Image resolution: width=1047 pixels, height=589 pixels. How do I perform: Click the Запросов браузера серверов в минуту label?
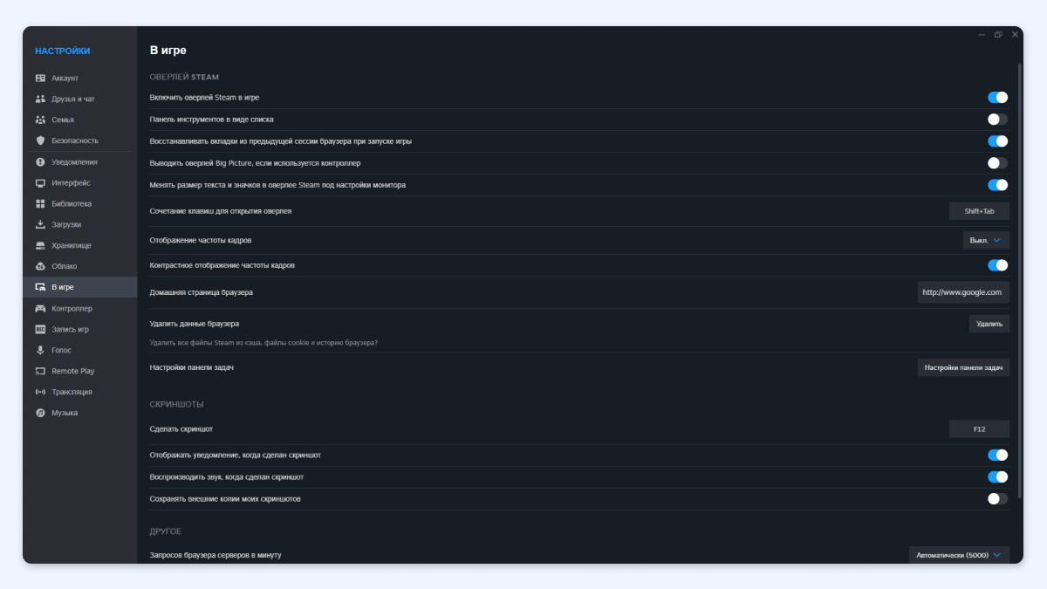[x=216, y=555]
